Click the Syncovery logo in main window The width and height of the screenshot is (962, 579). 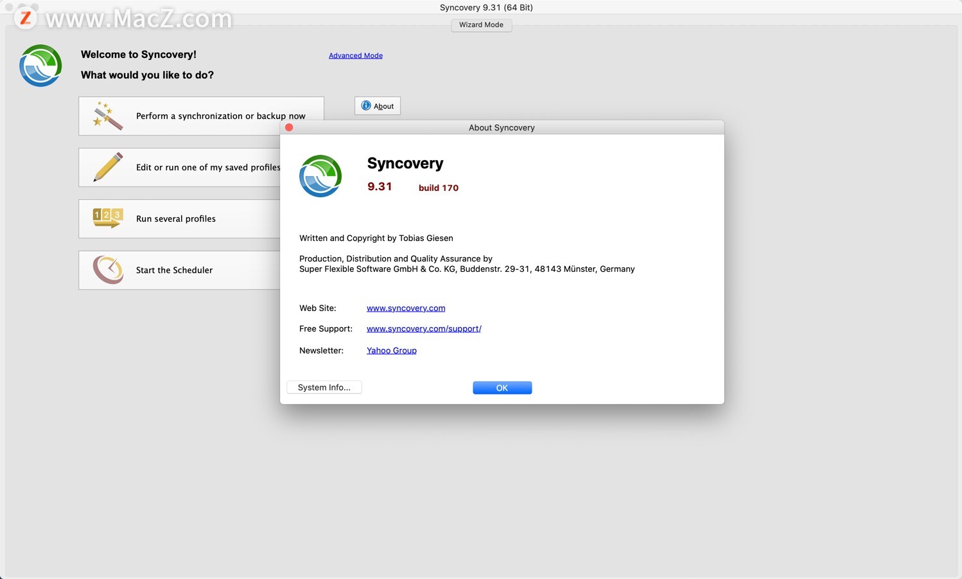coord(40,66)
